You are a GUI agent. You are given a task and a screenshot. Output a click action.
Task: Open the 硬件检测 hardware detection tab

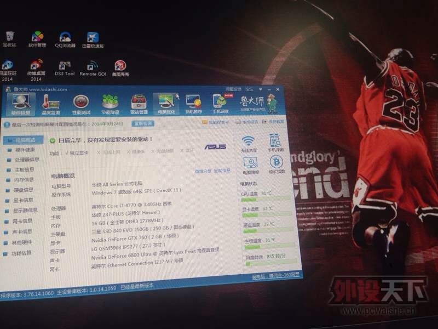(x=21, y=105)
